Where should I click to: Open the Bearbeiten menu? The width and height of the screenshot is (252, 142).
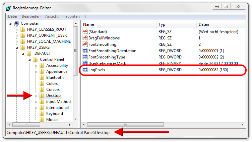coord(31,16)
